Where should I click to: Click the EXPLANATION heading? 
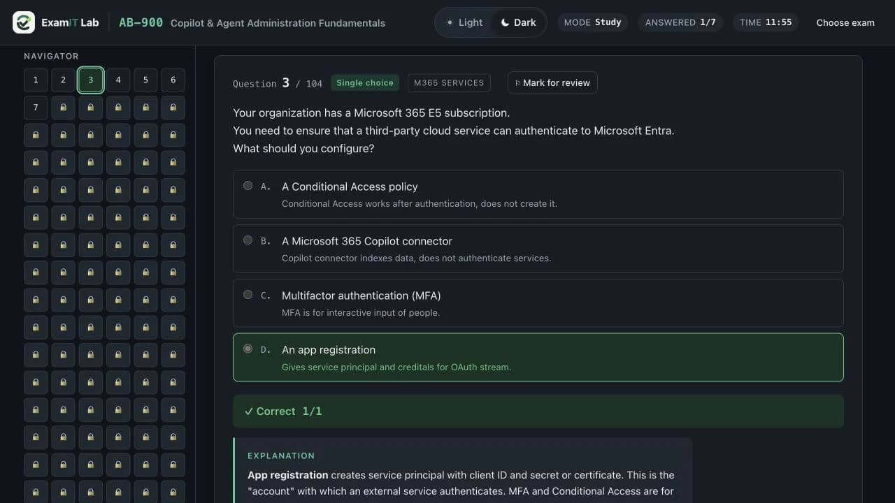point(281,455)
